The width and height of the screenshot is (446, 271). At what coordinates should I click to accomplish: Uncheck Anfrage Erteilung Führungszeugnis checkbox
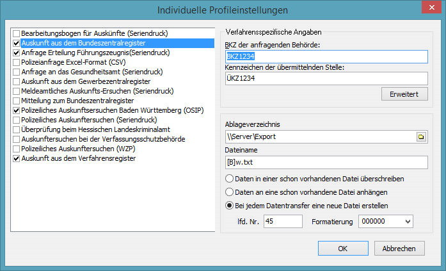tap(17, 53)
